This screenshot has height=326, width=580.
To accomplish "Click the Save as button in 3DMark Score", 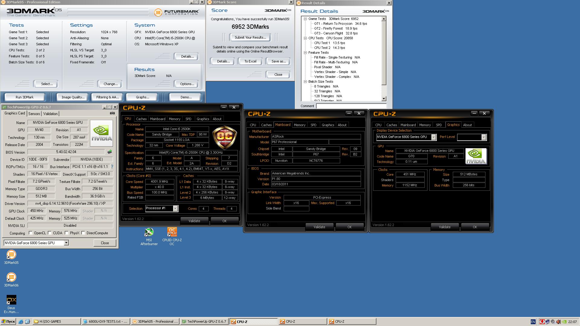I will (x=279, y=61).
